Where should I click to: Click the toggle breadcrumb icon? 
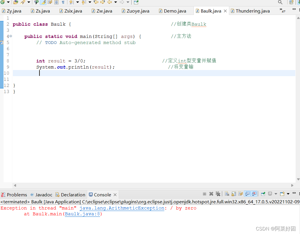pyautogui.click(x=36, y=2)
